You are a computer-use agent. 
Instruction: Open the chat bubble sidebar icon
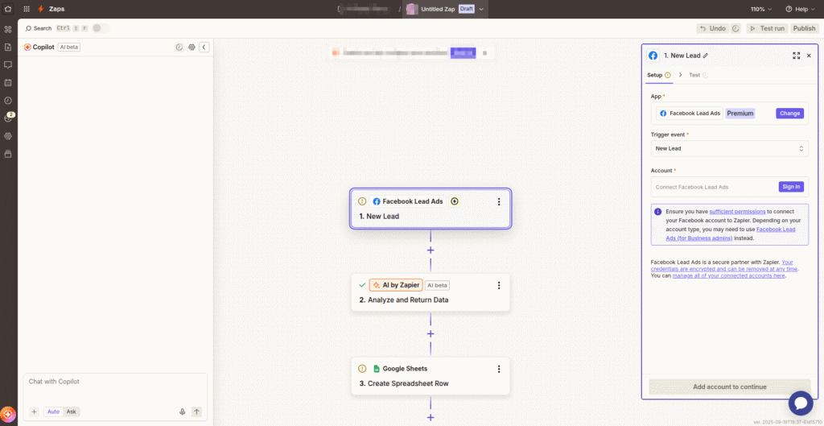8,64
